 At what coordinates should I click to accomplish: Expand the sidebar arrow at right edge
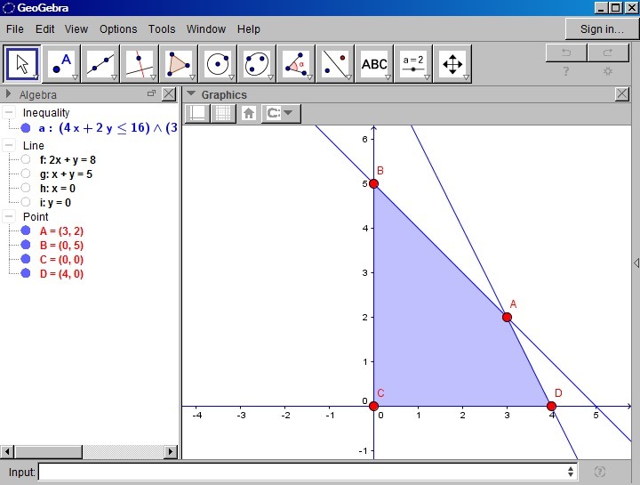(x=636, y=263)
